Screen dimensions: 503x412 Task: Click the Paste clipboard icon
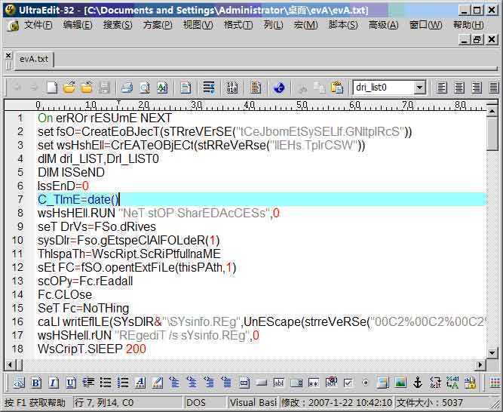(337, 88)
